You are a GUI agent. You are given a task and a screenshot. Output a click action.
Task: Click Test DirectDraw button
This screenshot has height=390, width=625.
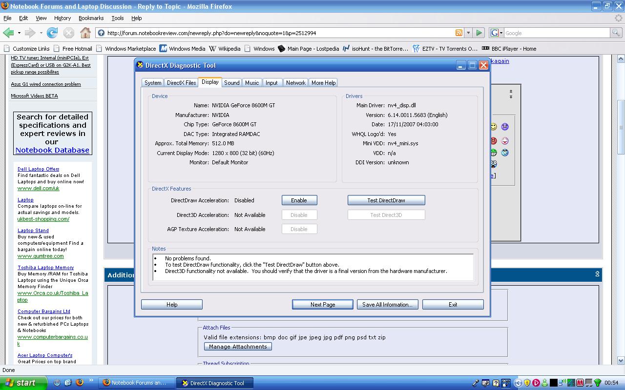click(x=386, y=200)
